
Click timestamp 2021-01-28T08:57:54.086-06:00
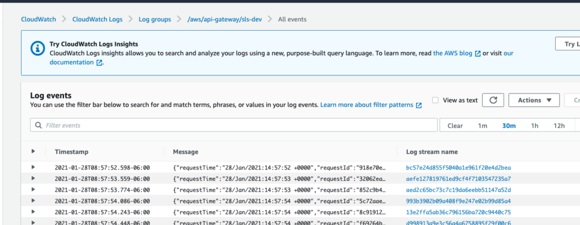point(102,201)
